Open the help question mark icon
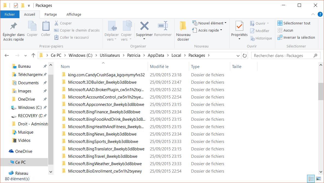324x183 pixels. (320, 14)
